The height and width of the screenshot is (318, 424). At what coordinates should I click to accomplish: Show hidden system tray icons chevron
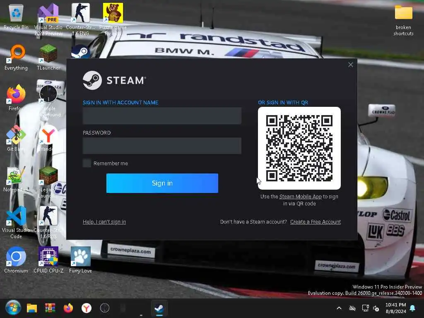point(339,308)
